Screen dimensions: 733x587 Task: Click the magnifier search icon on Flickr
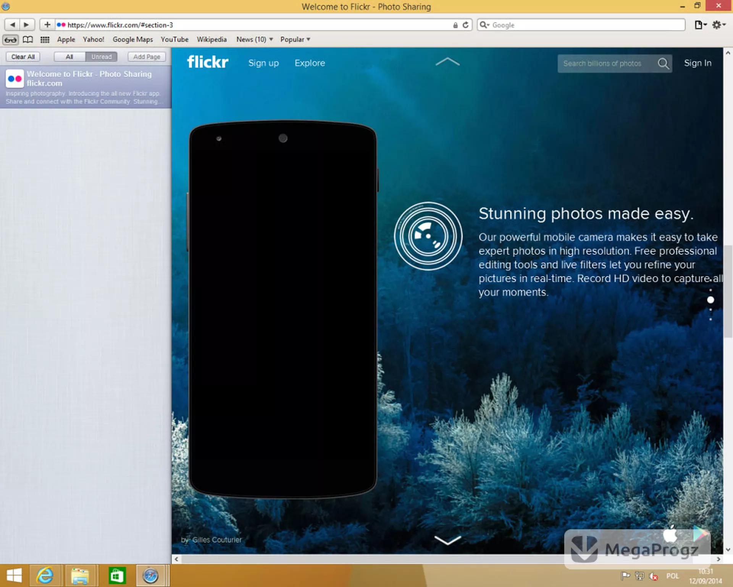(664, 63)
